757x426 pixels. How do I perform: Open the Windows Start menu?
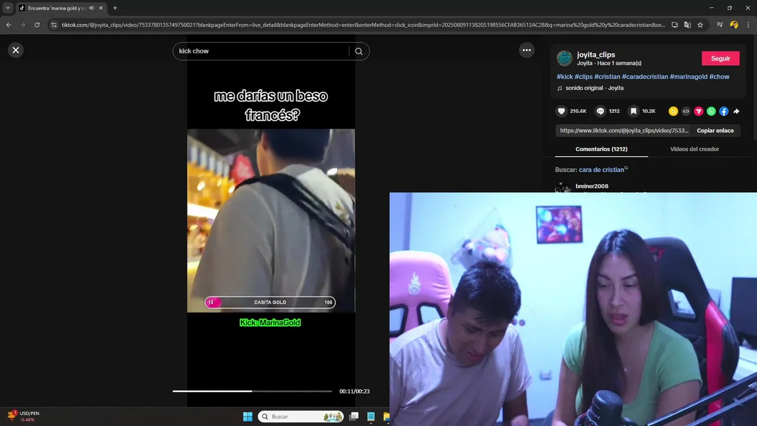point(248,417)
